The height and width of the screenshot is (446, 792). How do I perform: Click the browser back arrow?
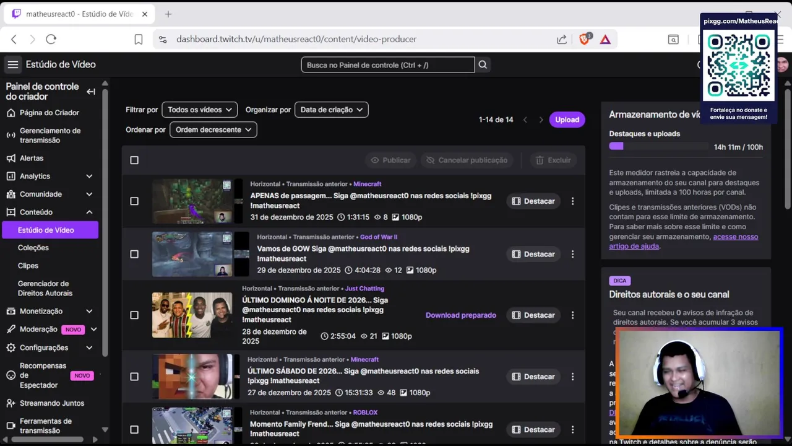point(14,39)
